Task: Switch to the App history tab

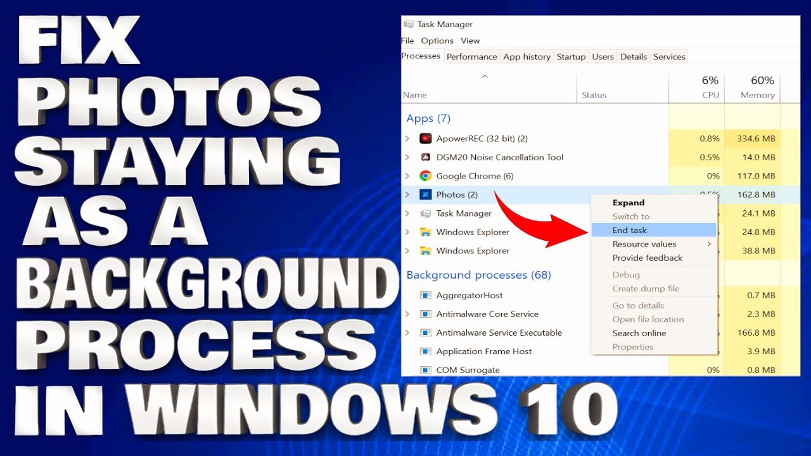Action: click(527, 56)
